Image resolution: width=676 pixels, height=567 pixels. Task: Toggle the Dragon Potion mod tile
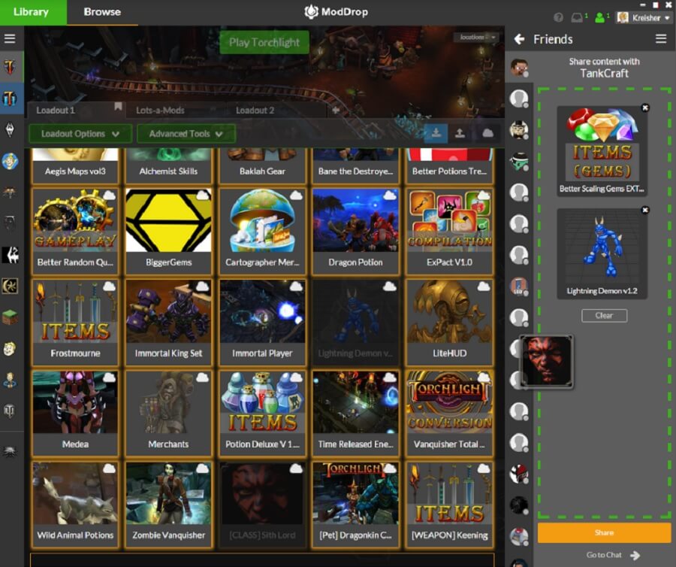pyautogui.click(x=356, y=231)
